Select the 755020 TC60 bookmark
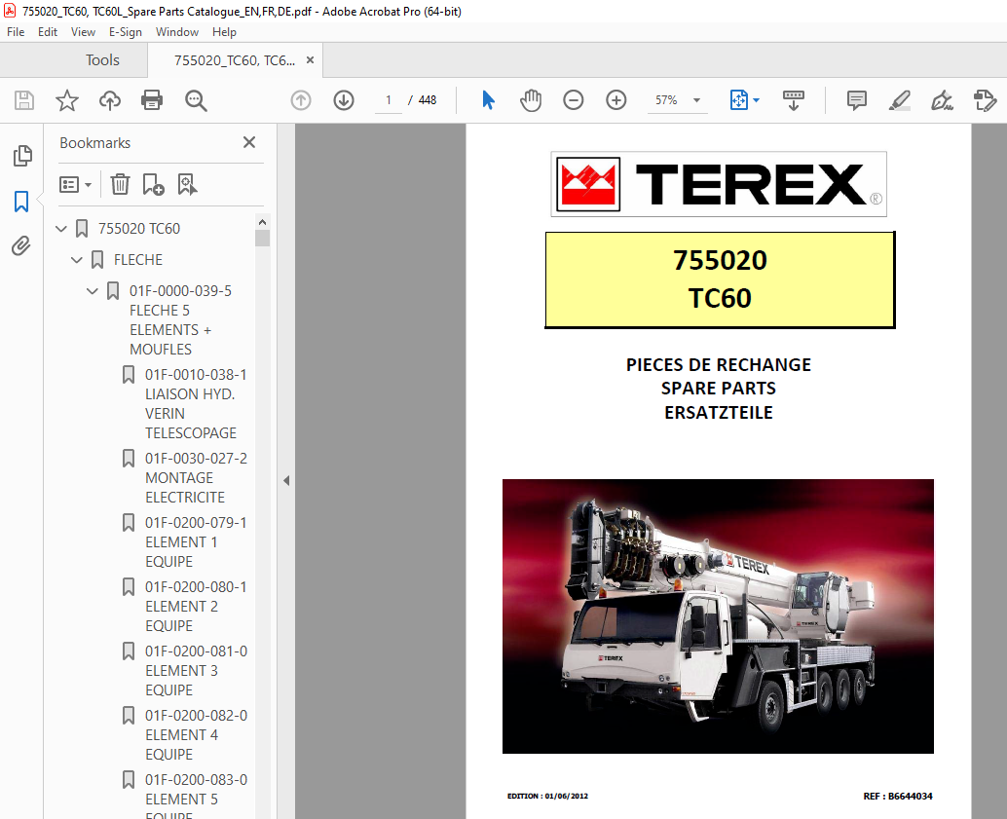The image size is (1007, 819). tap(138, 229)
